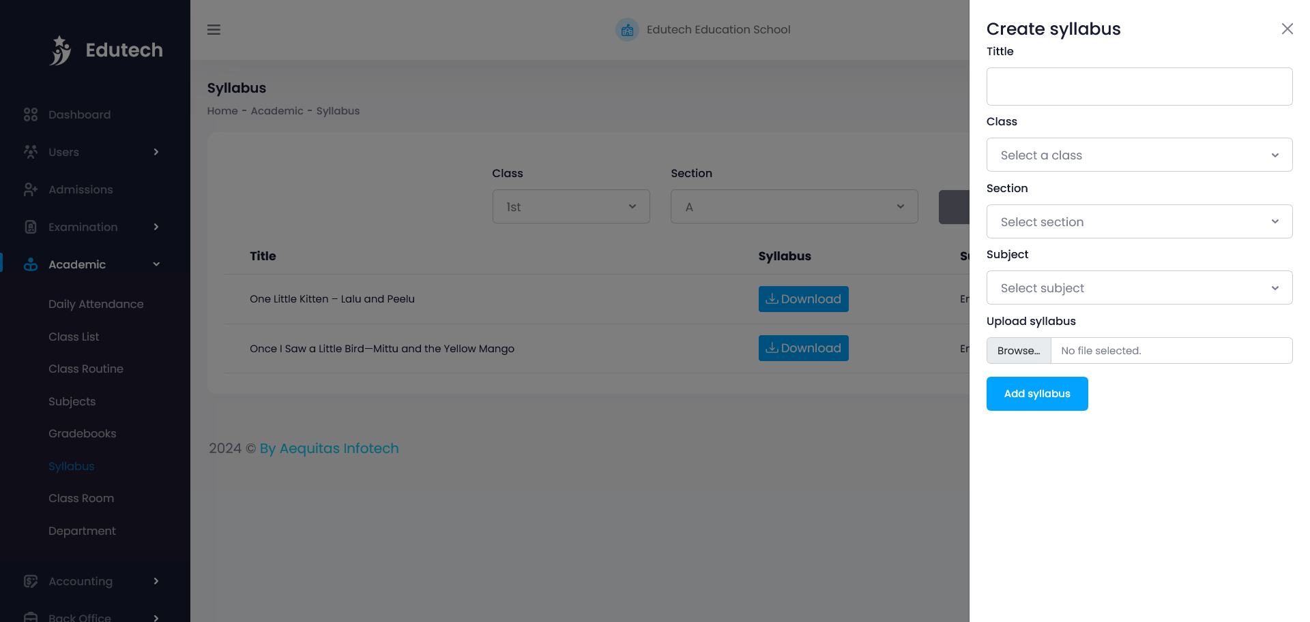Click the hamburger menu icon

[x=214, y=29]
